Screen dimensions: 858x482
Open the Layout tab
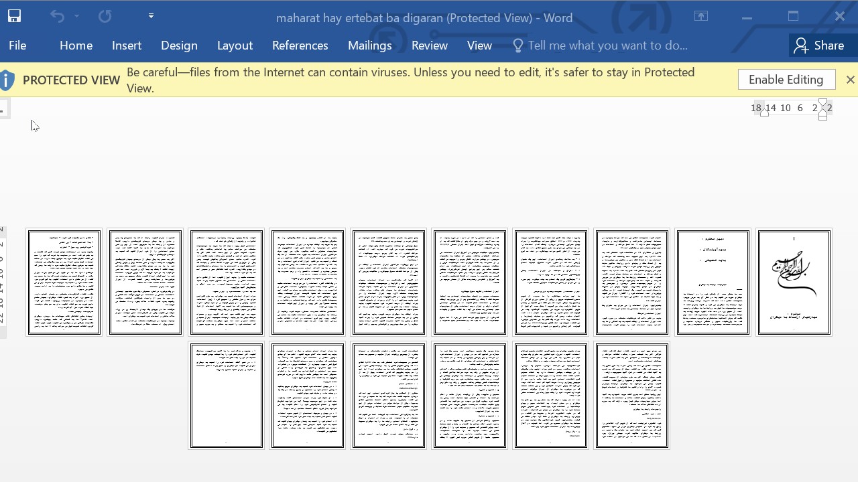(235, 46)
